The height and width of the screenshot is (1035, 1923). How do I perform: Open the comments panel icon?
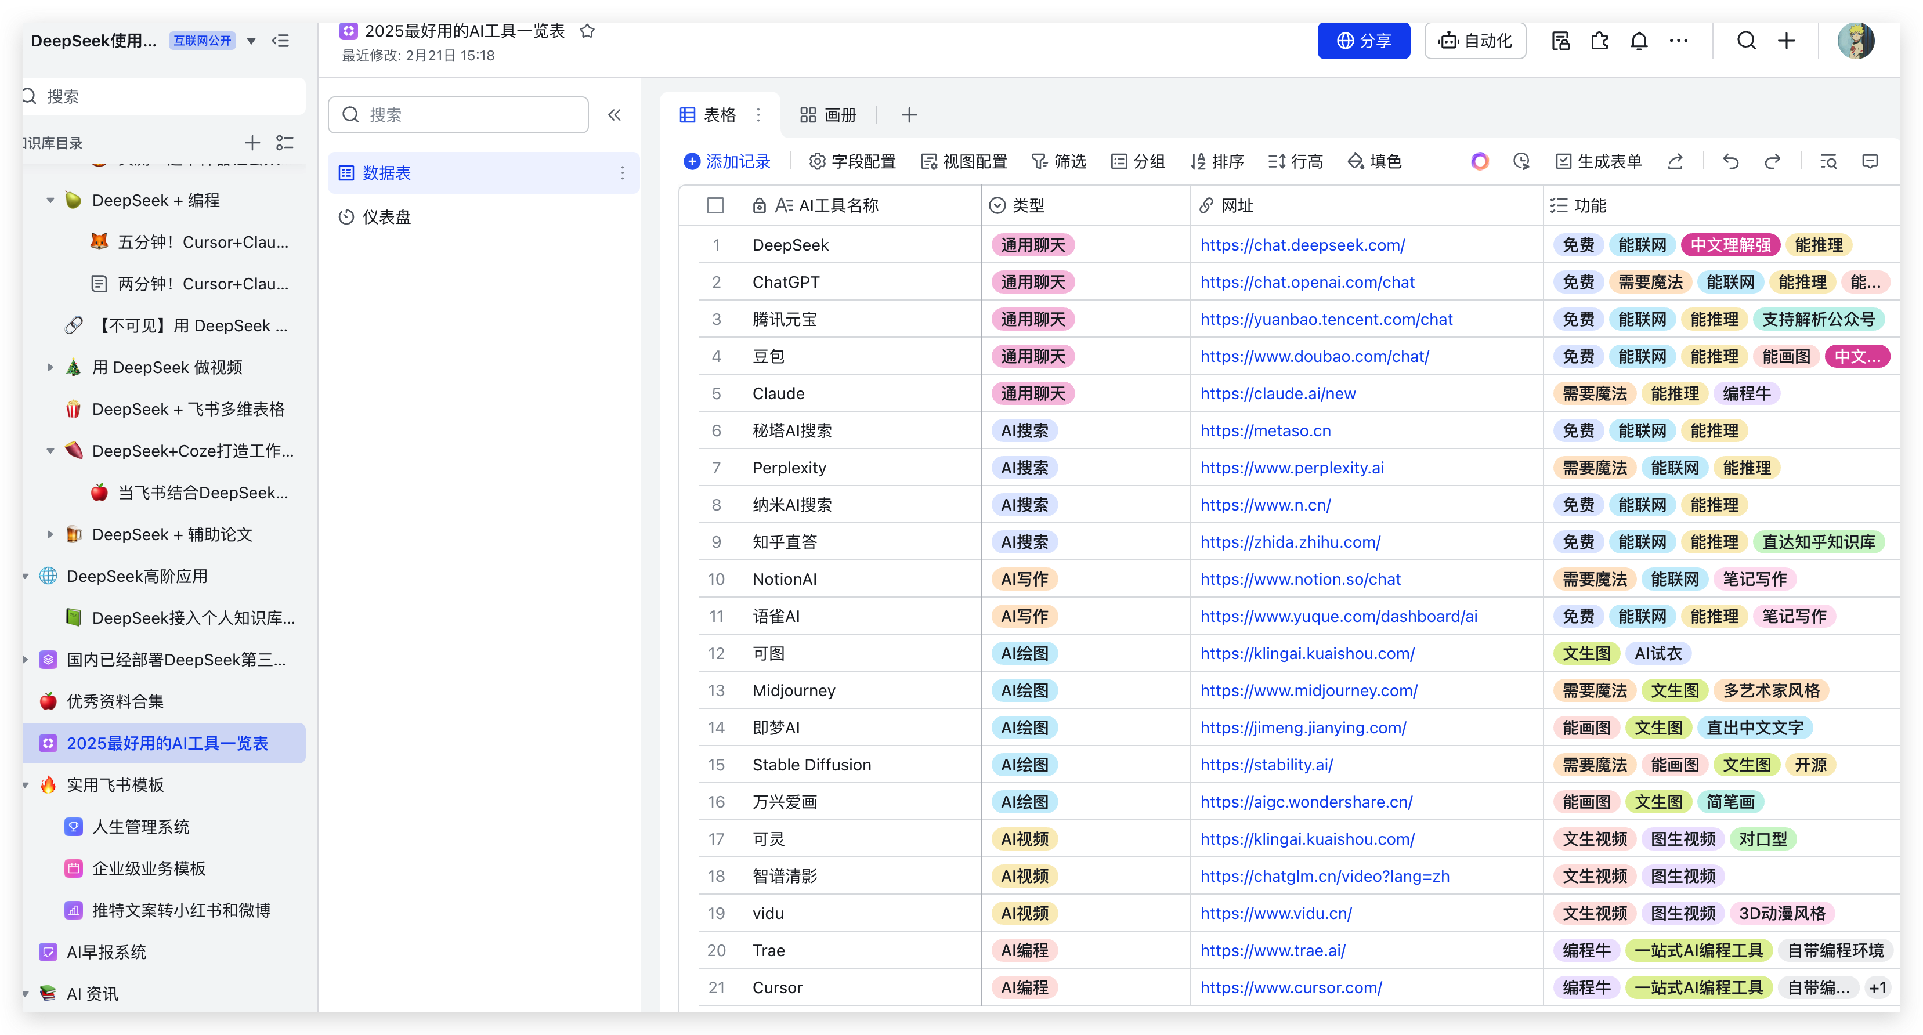[1870, 162]
